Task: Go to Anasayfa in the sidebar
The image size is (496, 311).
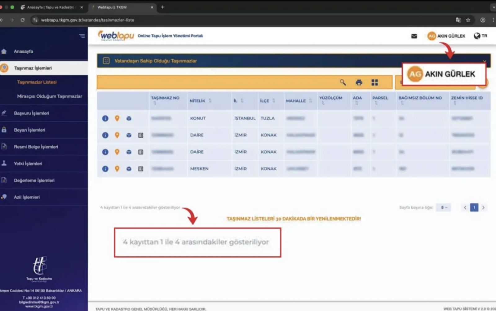Action: point(23,51)
